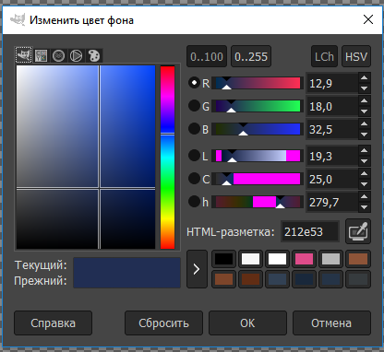
Task: Click in the large color selection square
Action: click(x=86, y=158)
